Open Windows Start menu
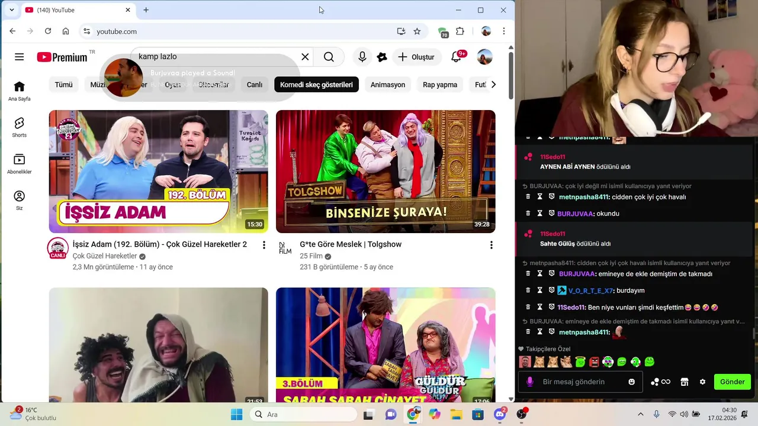The height and width of the screenshot is (426, 758). pos(236,414)
